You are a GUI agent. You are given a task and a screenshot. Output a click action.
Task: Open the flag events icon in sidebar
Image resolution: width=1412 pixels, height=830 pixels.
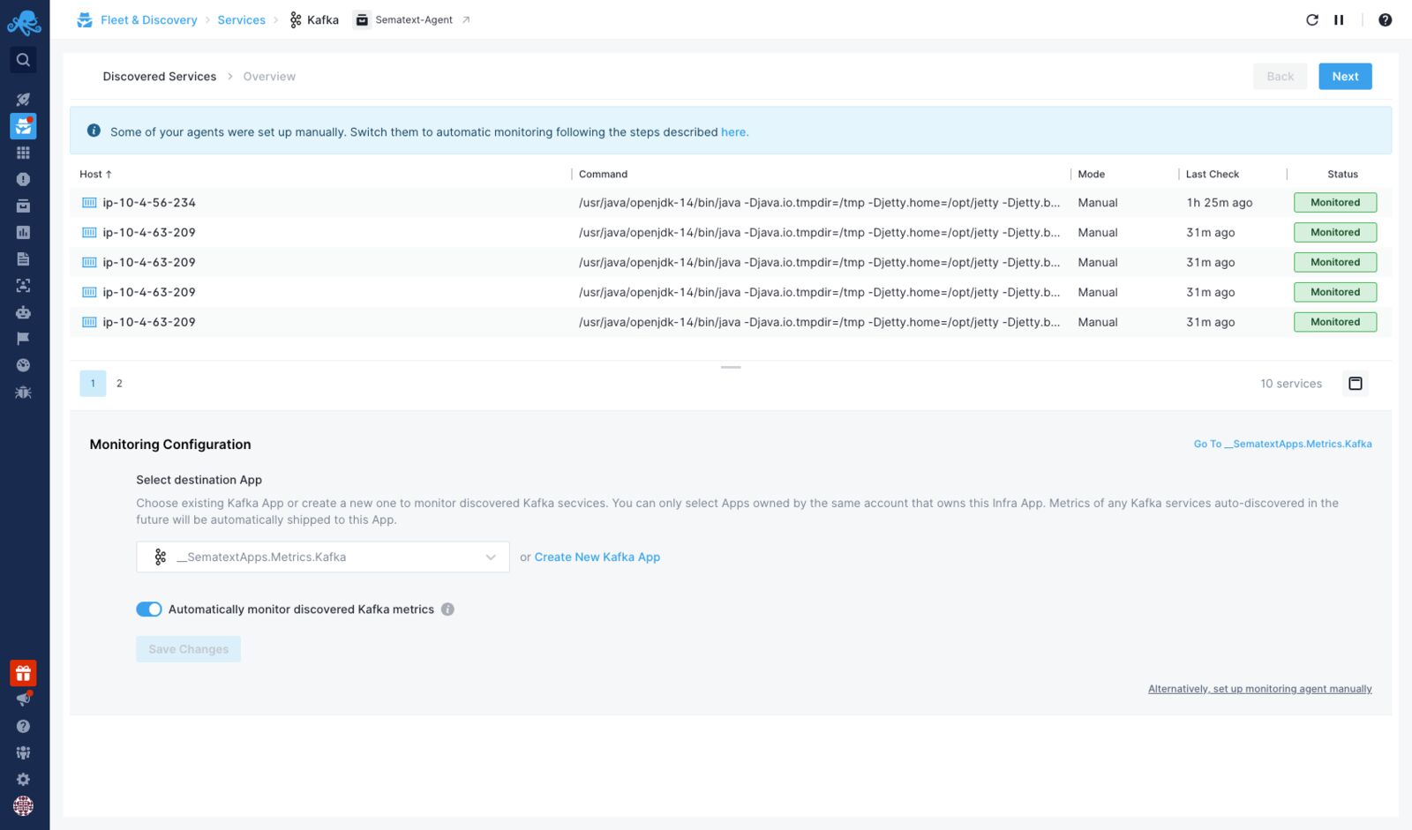click(24, 338)
